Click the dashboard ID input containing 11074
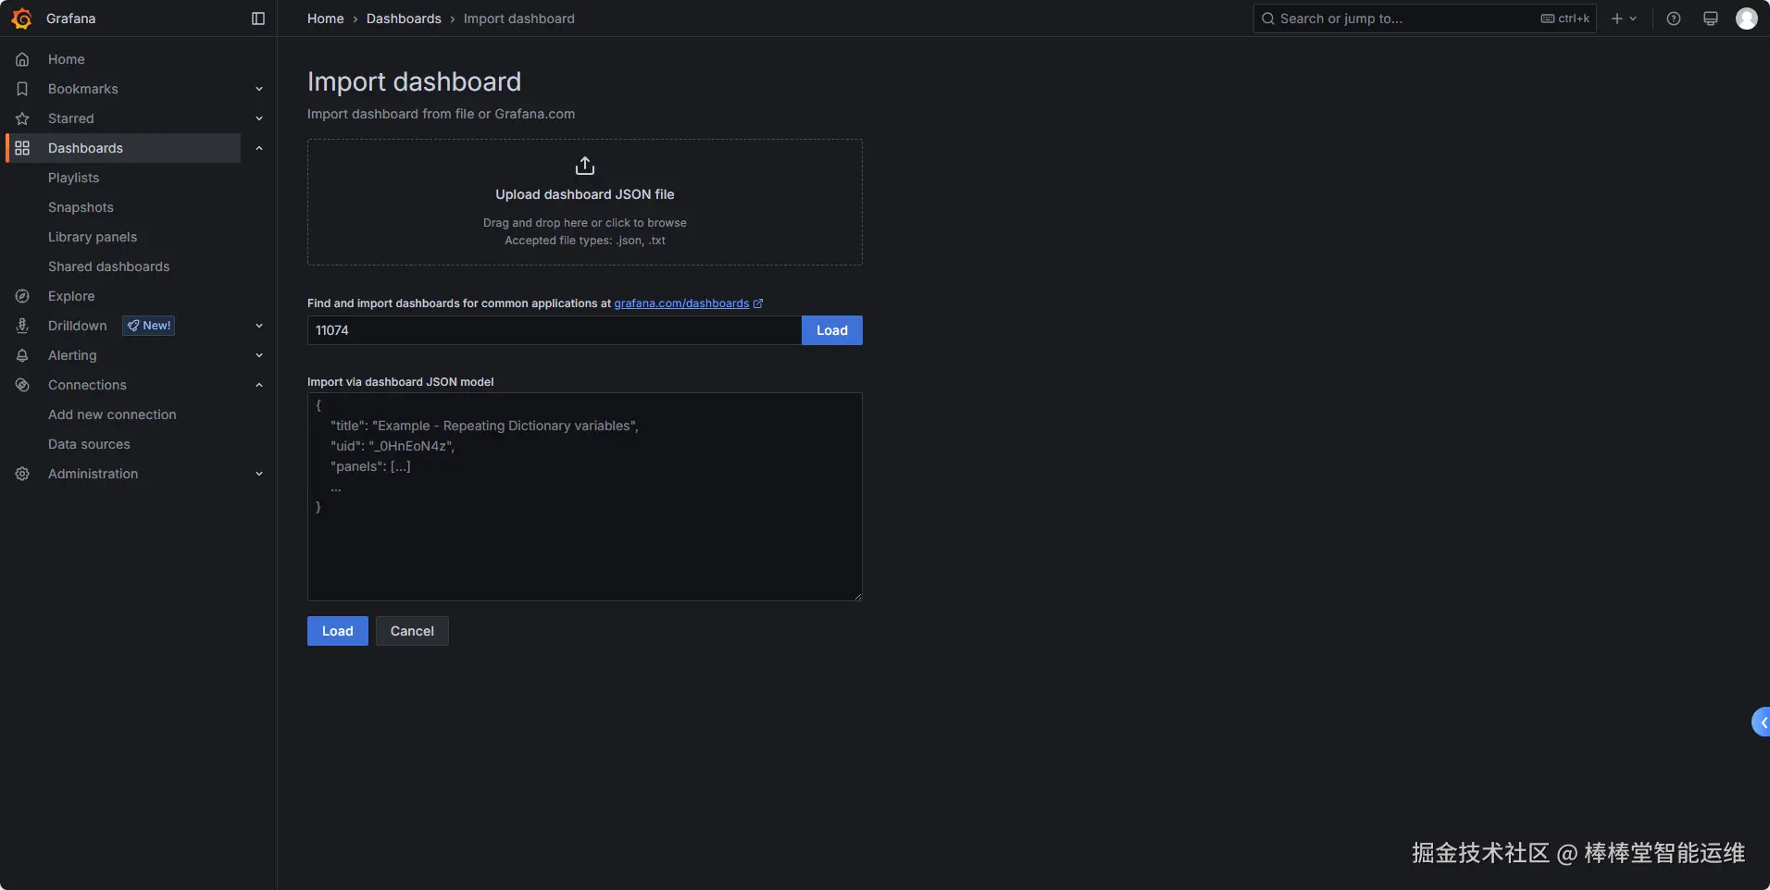Screen dimensions: 1770x890 pos(555,330)
